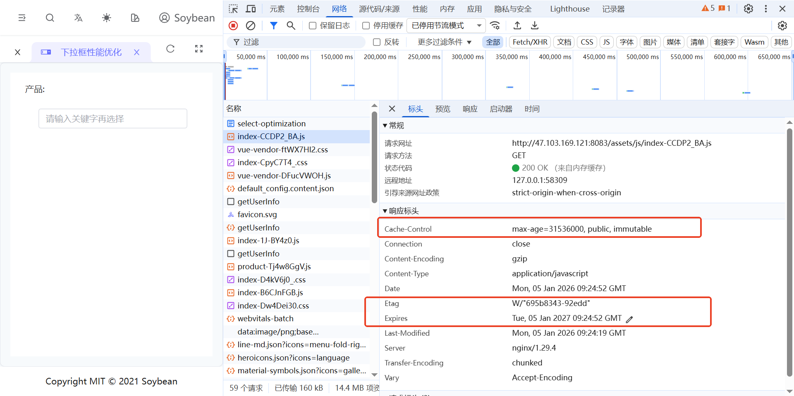Image resolution: width=794 pixels, height=396 pixels.
Task: Open the 更多过滤条件 dropdown
Action: (x=443, y=42)
